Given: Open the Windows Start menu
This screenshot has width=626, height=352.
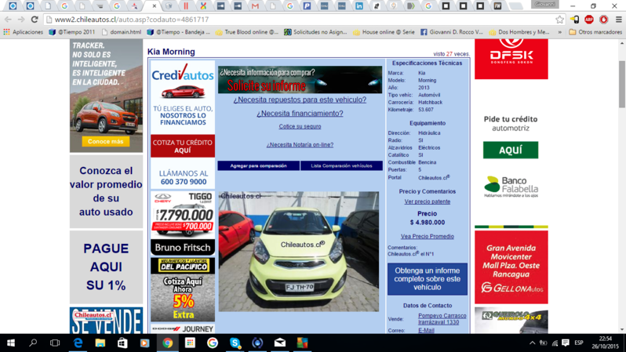Looking at the screenshot, I should (x=11, y=343).
